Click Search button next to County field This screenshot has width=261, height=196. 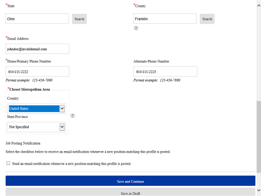click(x=207, y=19)
